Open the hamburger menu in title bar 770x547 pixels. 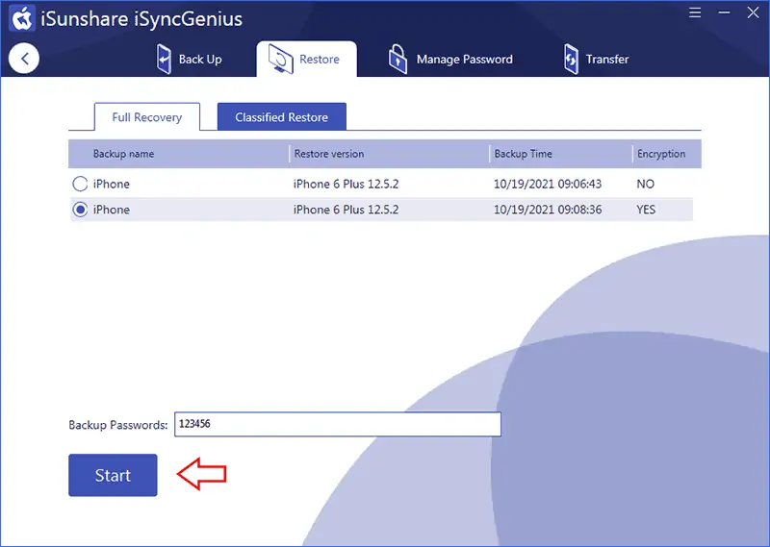click(696, 14)
